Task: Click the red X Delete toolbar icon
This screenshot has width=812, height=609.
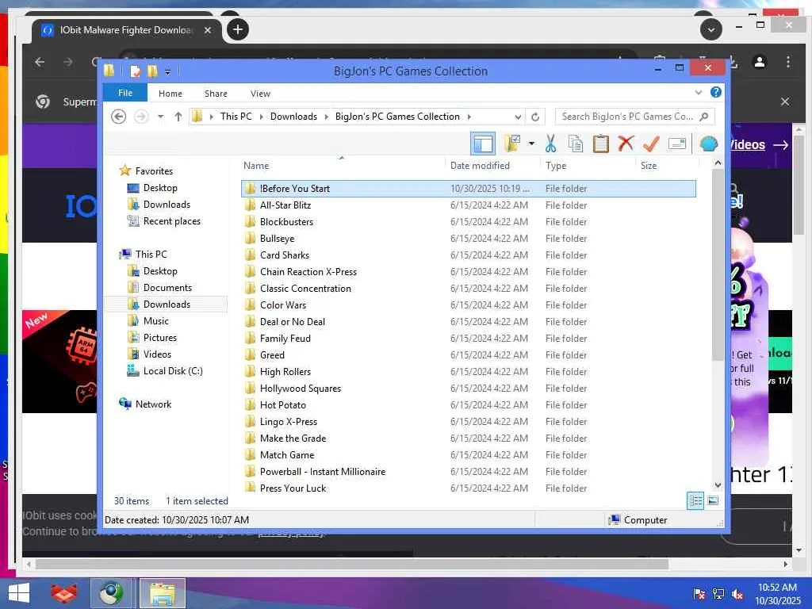Action: click(x=626, y=143)
